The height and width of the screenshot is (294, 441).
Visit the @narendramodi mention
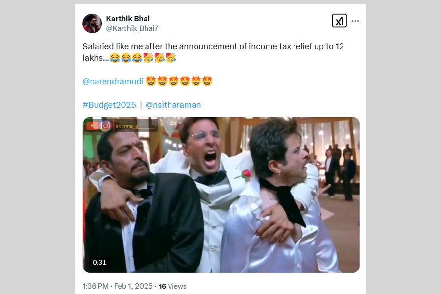(x=113, y=81)
